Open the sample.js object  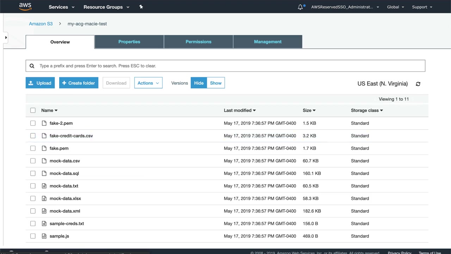click(59, 236)
